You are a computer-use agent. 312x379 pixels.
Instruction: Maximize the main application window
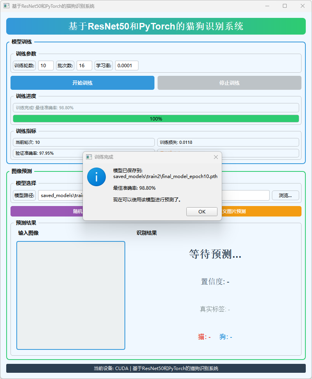coord(285,6)
